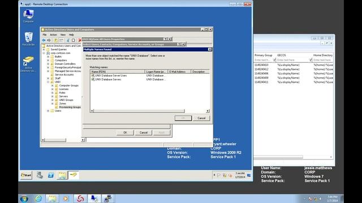Open Server Manager in remote taskbar
362x203 pixels.
coord(40,175)
